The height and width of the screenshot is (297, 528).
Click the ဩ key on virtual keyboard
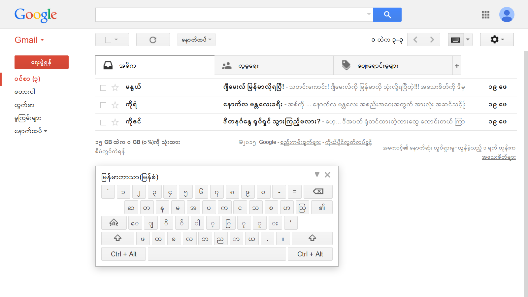[x=302, y=208]
